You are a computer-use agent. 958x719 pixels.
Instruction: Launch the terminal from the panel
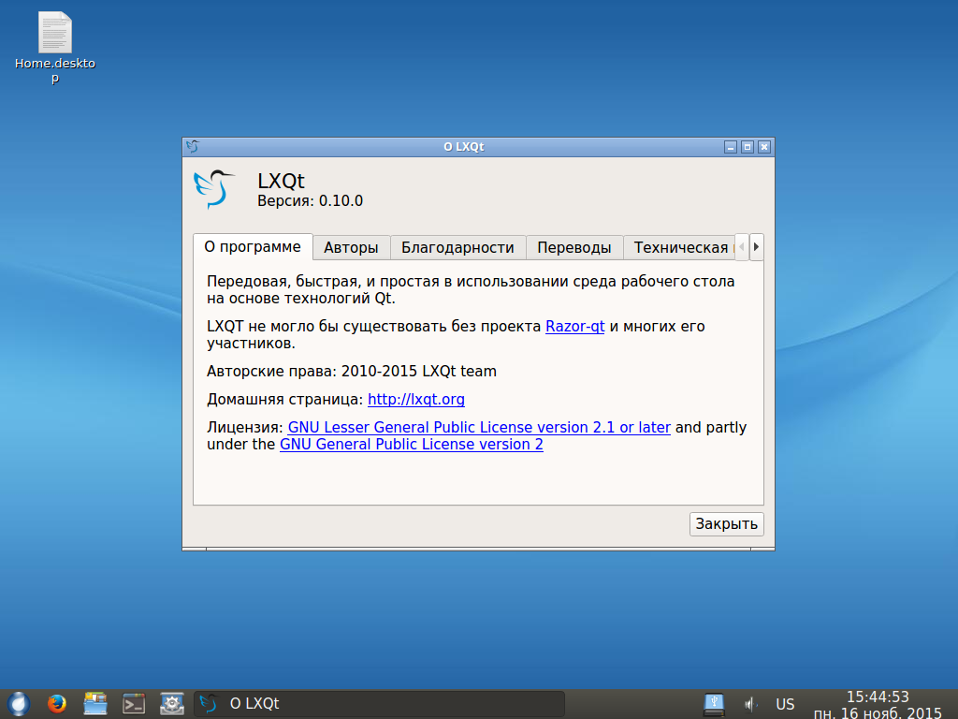[134, 704]
